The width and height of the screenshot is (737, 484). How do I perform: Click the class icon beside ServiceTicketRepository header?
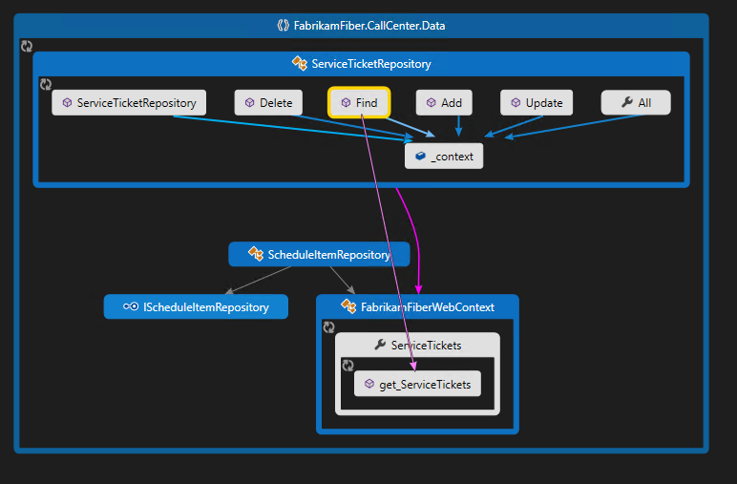pos(300,64)
